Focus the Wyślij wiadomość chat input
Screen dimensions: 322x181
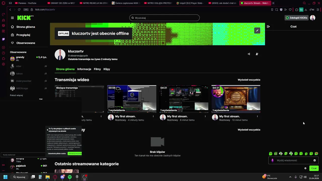point(293,160)
